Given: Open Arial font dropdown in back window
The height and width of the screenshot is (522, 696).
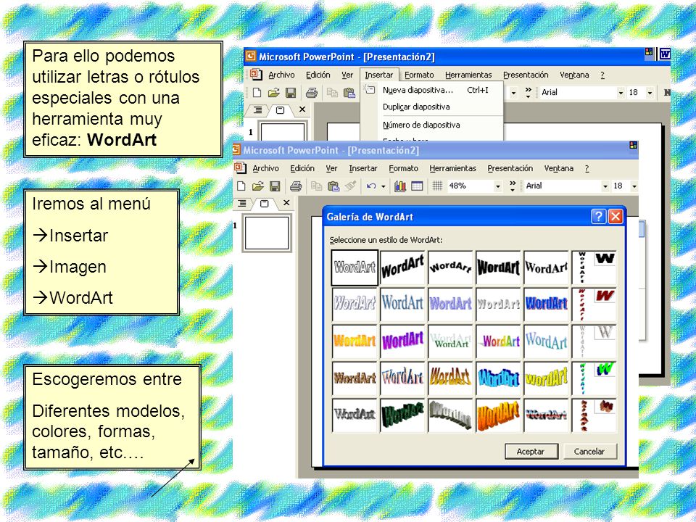Looking at the screenshot, I should tap(621, 92).
